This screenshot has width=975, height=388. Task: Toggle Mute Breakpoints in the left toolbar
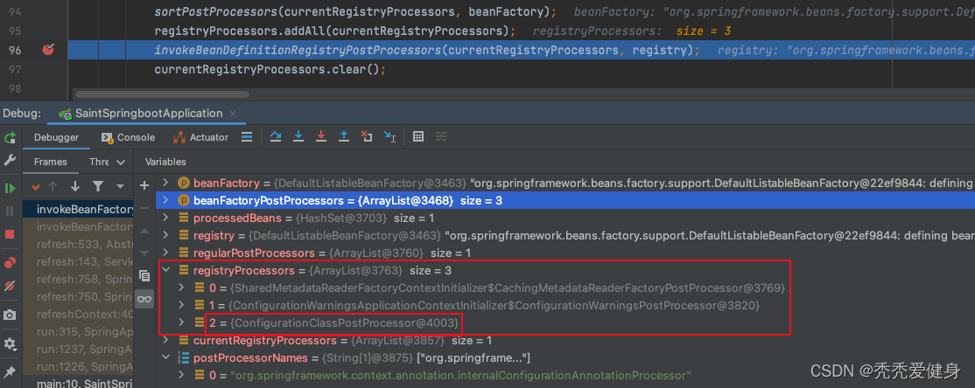click(11, 286)
